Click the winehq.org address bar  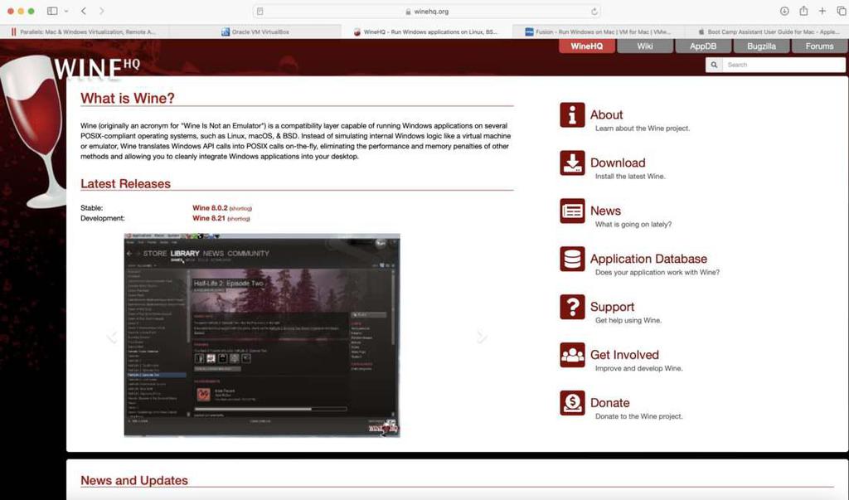tap(427, 12)
